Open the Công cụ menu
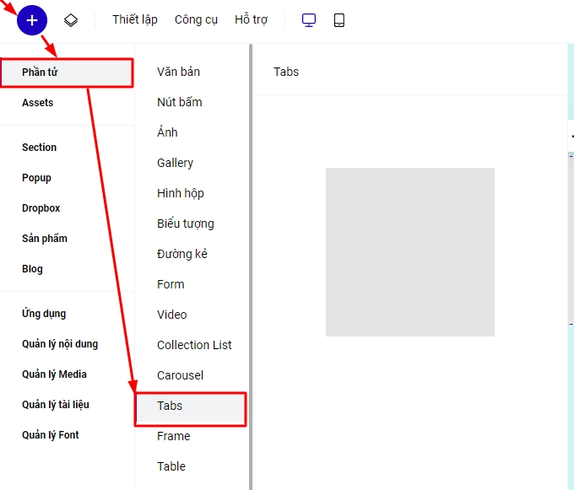 coord(196,20)
